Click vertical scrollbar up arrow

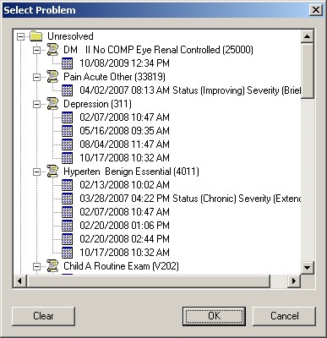click(308, 36)
